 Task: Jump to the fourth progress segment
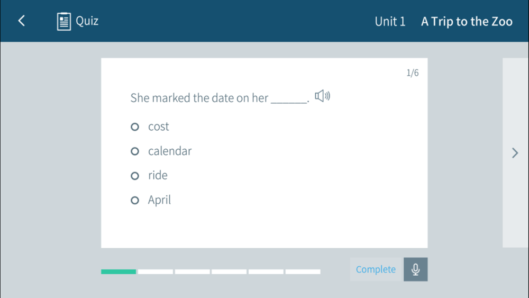(x=229, y=272)
